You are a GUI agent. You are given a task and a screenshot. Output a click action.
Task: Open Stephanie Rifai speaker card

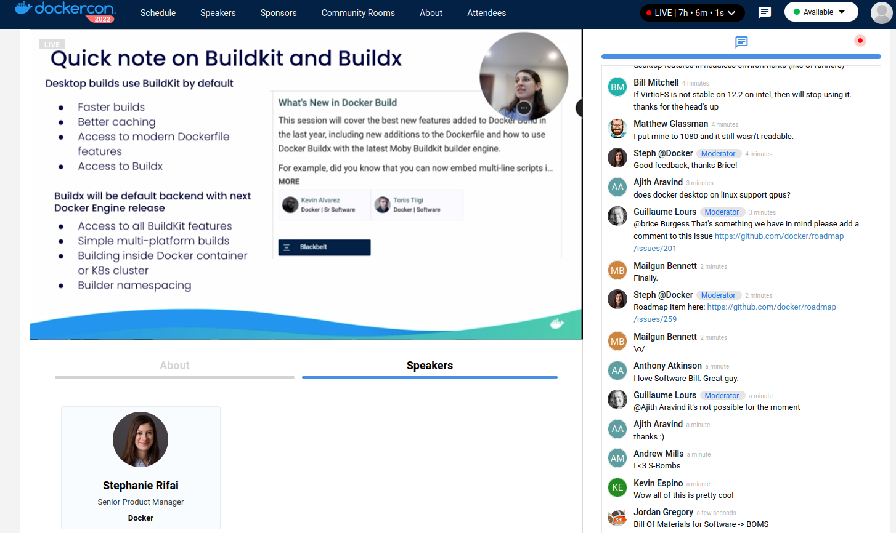point(141,467)
